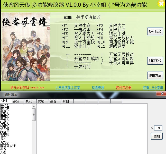Screen dimensions: 166x154
Task: Select 钛金属 in the item list
Action: (5, 132)
